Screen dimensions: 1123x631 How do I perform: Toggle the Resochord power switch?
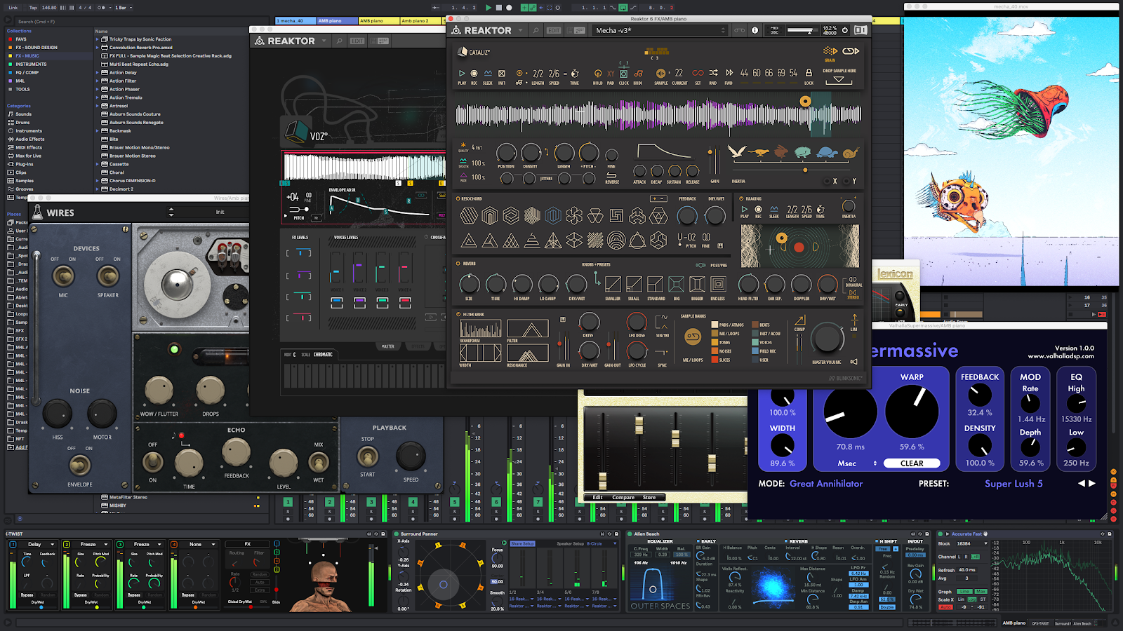(x=458, y=198)
